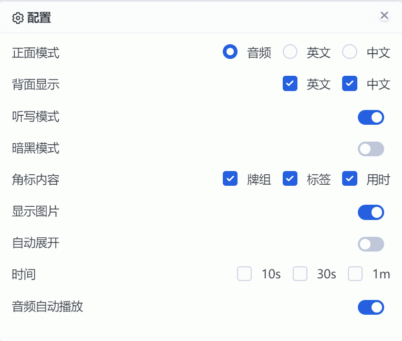Check the 1m 时间 checkbox
Image resolution: width=402 pixels, height=341 pixels.
point(355,274)
